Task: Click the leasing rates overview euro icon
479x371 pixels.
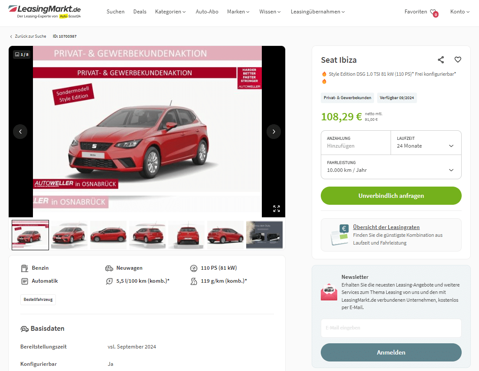Action: point(339,235)
